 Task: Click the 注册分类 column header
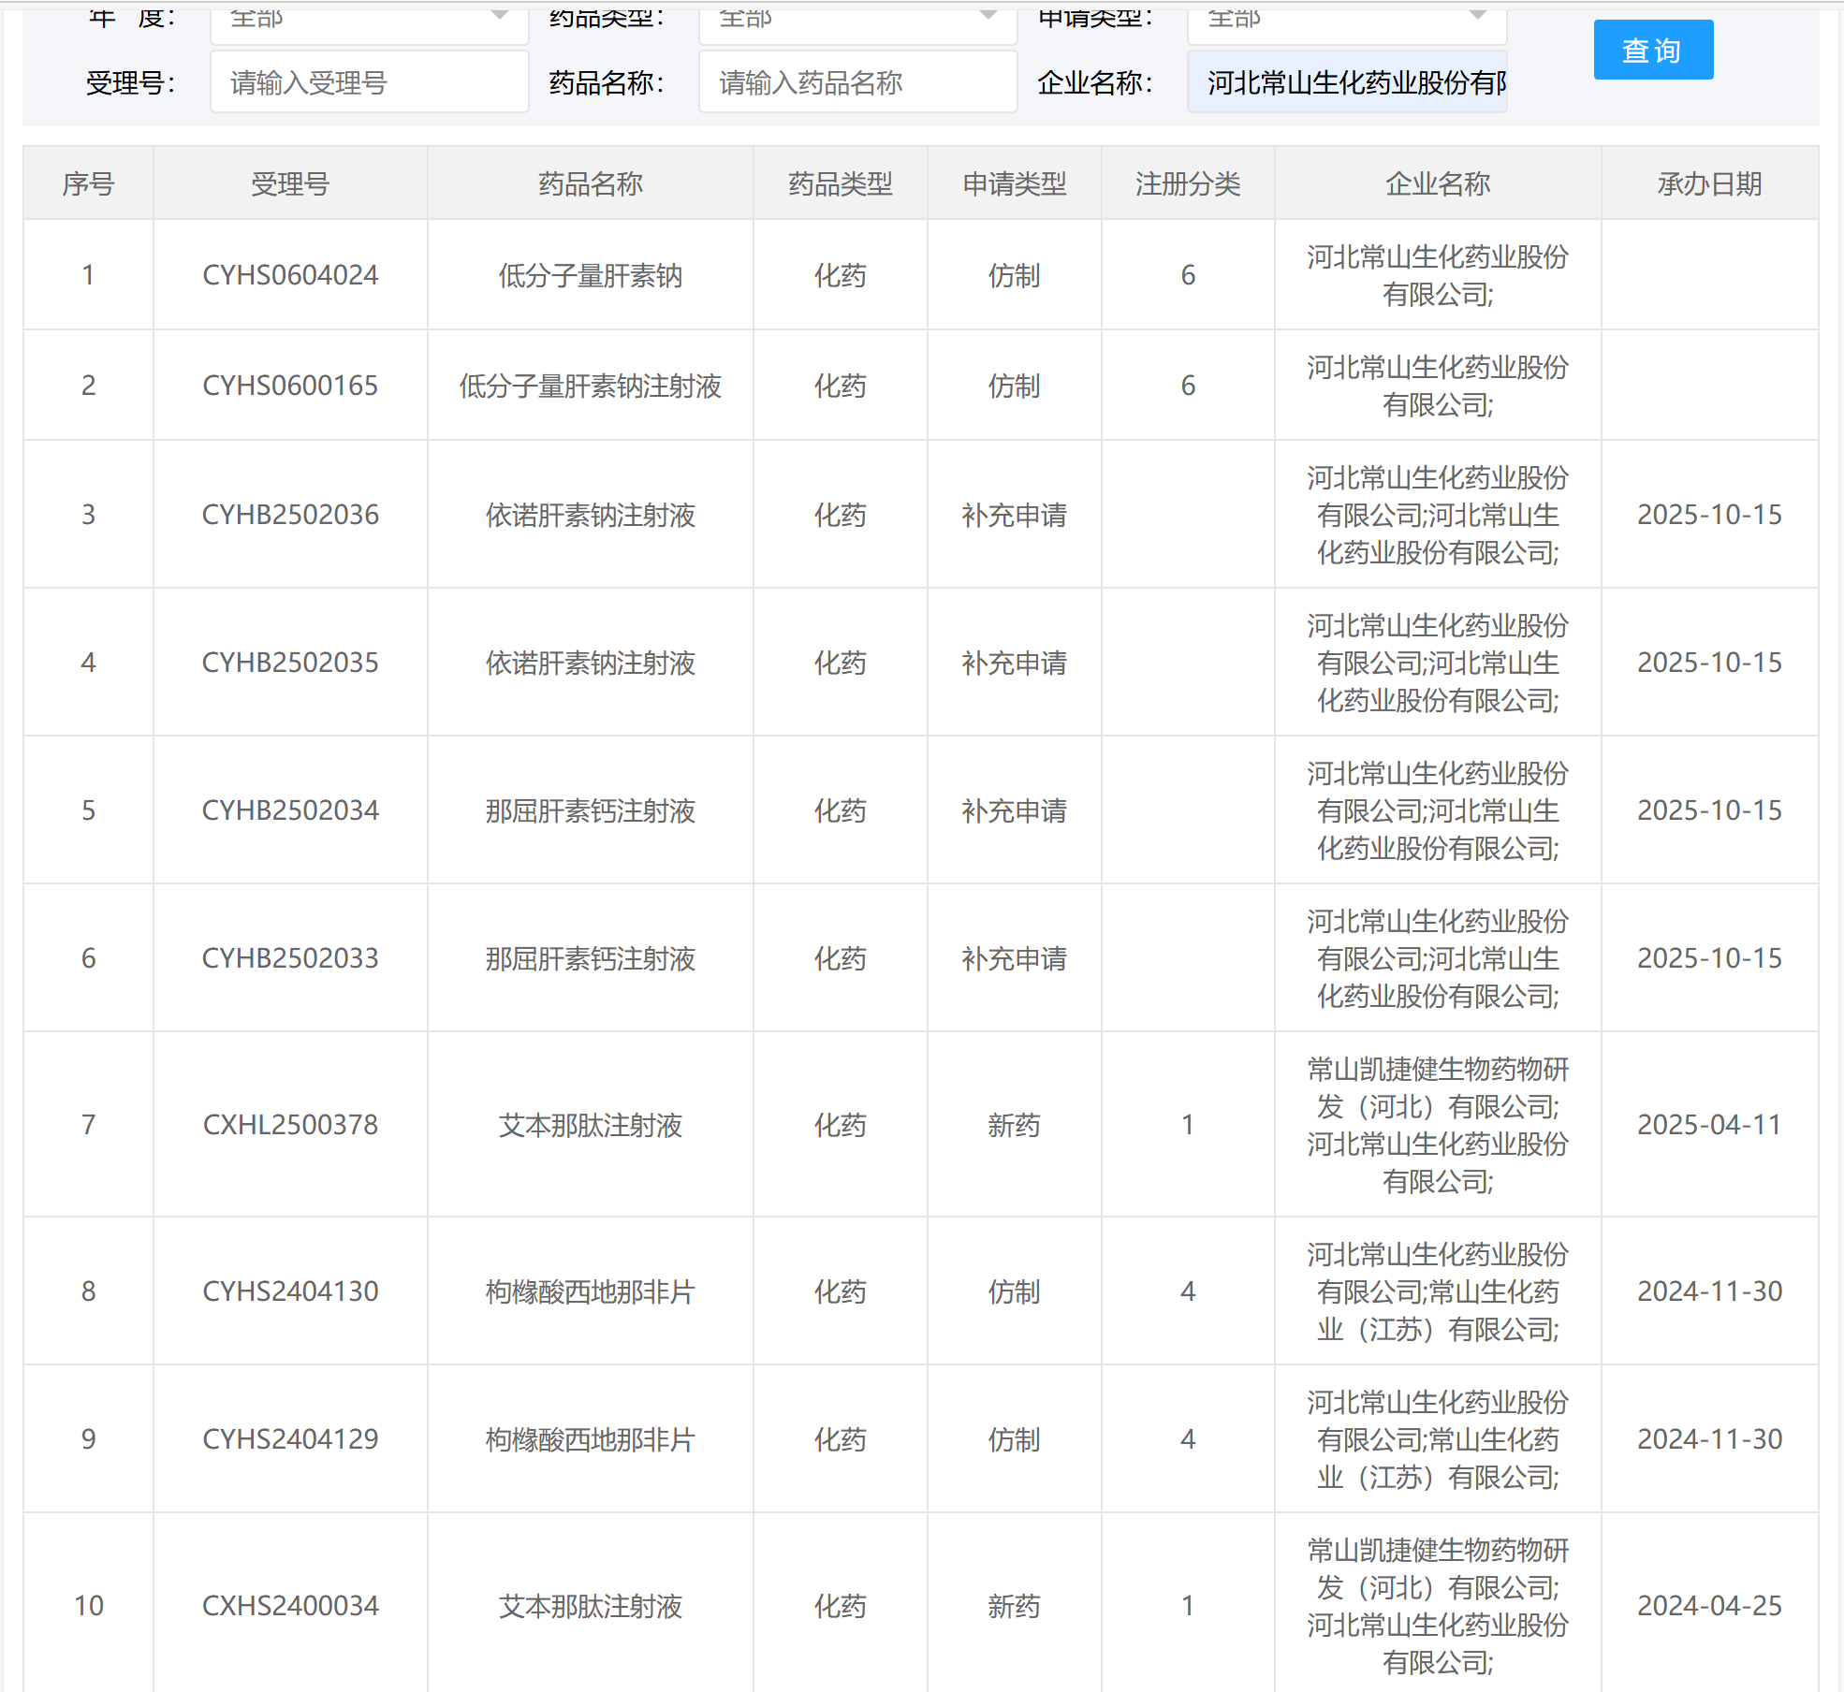pos(1187,184)
